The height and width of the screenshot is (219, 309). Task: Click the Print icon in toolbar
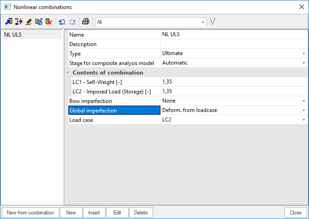[85, 21]
